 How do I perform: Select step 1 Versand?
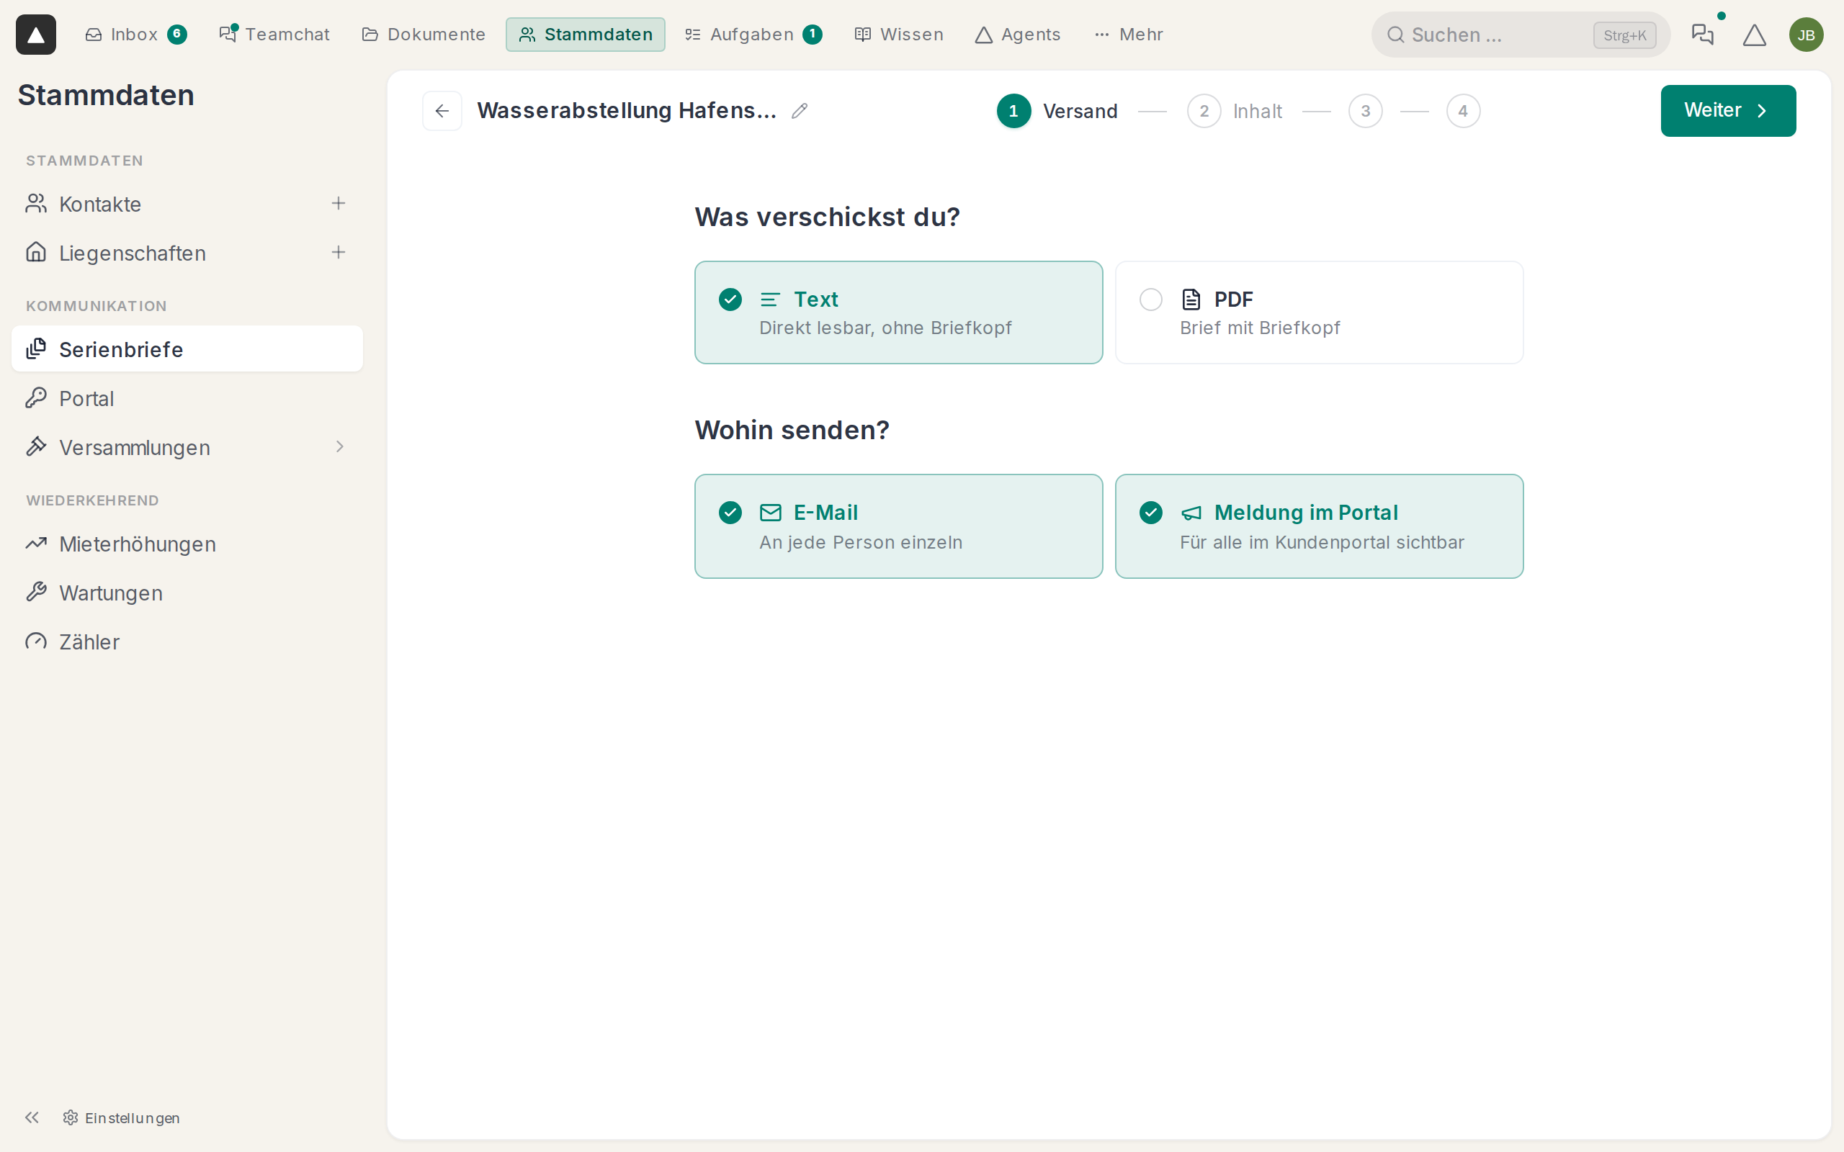coord(1057,111)
